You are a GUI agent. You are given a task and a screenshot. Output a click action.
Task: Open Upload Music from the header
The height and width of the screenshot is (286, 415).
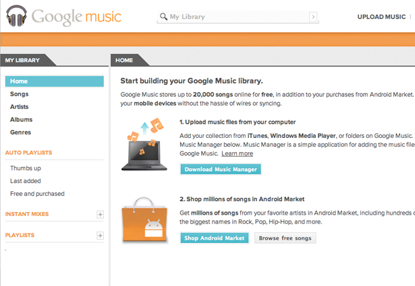(x=381, y=17)
